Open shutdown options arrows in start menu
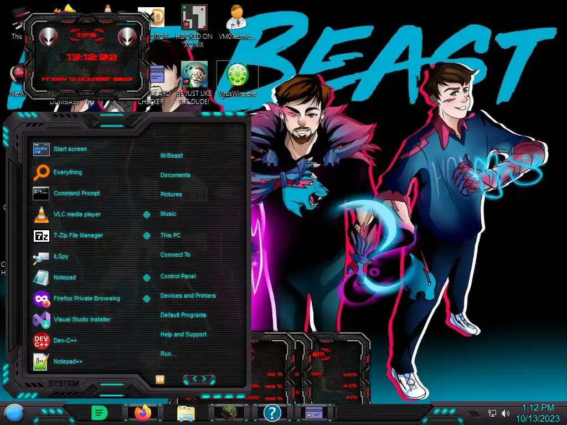The image size is (567, 425). point(199,379)
